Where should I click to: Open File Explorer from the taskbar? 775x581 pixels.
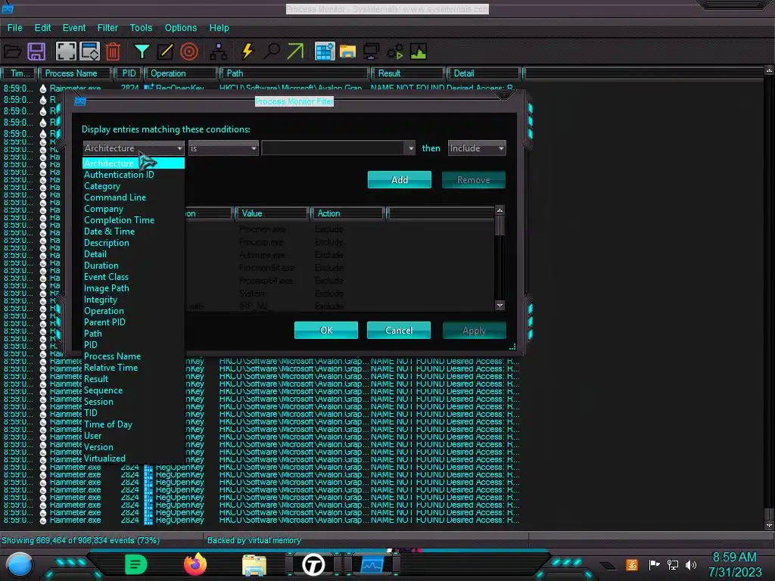(x=254, y=565)
